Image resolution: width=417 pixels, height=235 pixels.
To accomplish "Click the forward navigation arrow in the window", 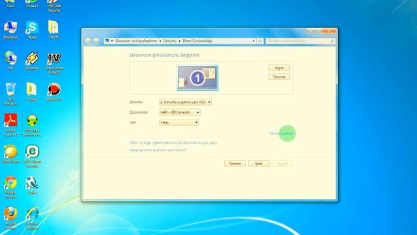I will point(96,40).
